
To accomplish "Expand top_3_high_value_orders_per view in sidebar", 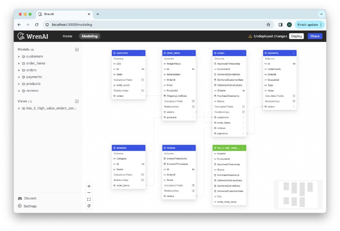I will pos(19,108).
